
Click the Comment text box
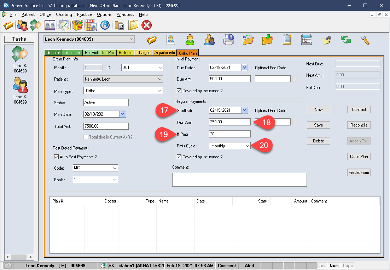click(239, 180)
